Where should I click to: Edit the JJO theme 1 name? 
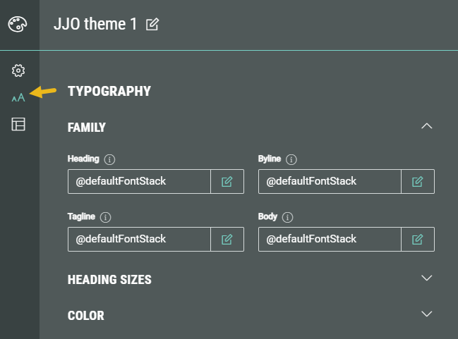point(152,25)
